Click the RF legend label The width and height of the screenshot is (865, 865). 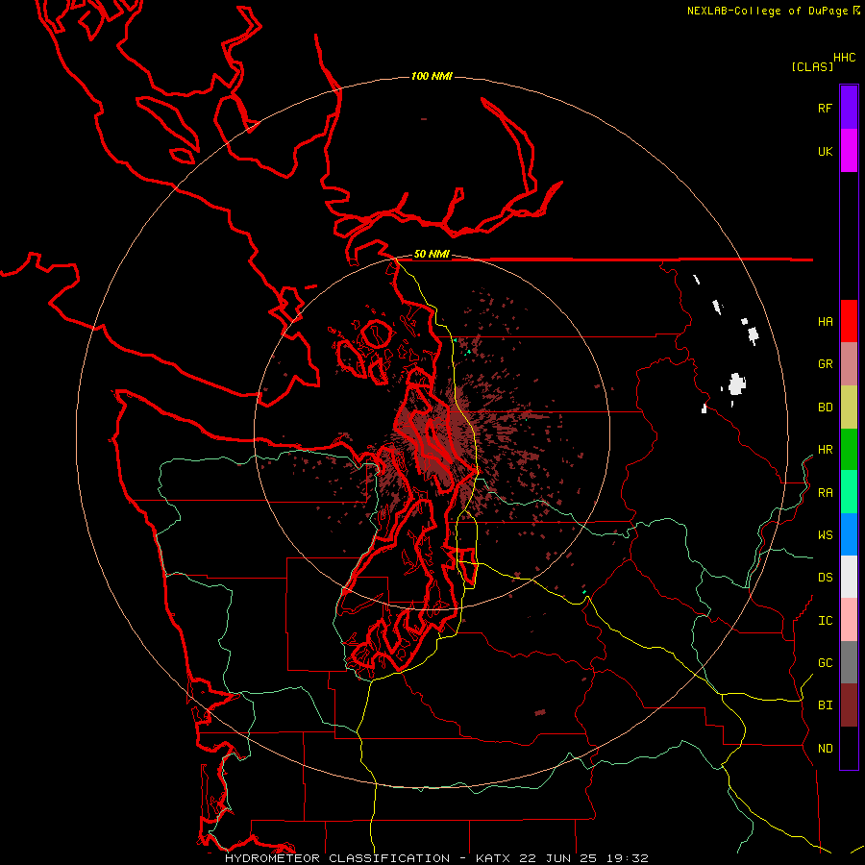coord(825,108)
